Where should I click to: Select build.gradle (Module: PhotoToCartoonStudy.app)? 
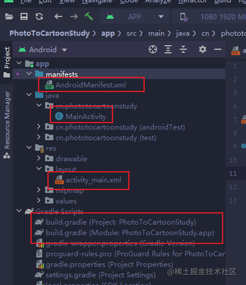click(130, 233)
